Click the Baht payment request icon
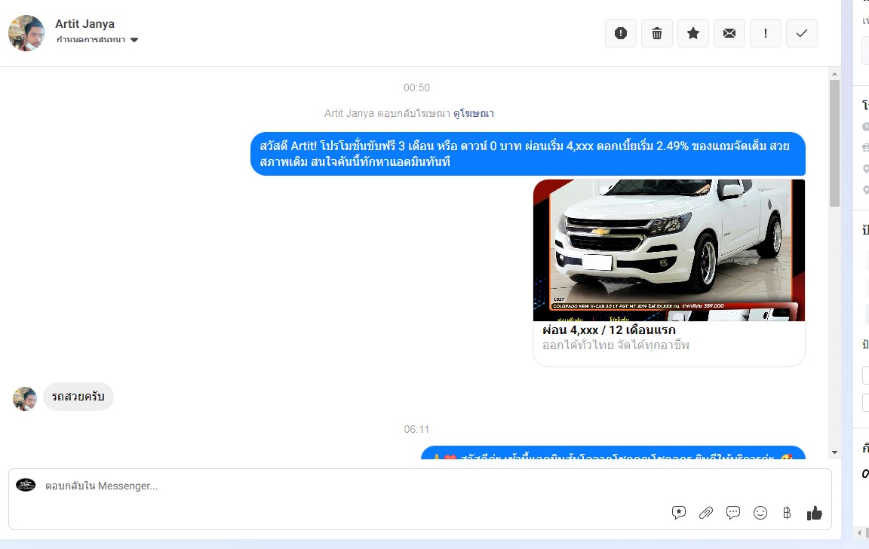 pos(787,513)
